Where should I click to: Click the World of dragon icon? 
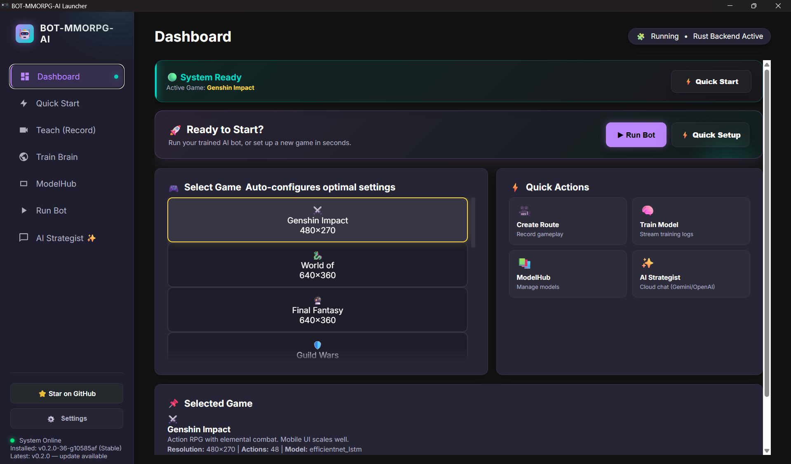tap(317, 255)
